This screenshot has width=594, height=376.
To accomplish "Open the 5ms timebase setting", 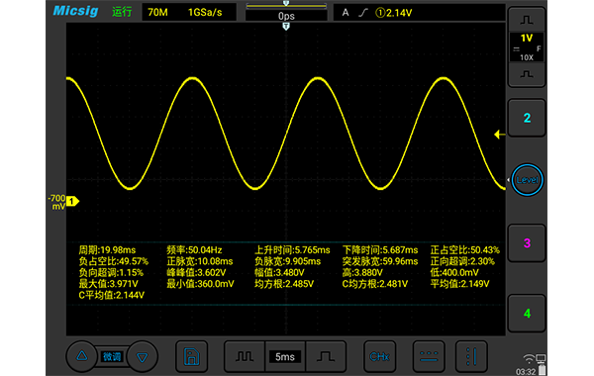I will (x=285, y=356).
